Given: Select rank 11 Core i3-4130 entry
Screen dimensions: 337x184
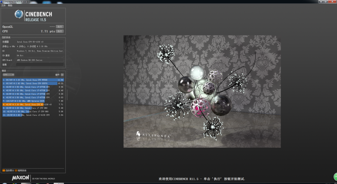Looking at the screenshot, I should (x=33, y=115).
